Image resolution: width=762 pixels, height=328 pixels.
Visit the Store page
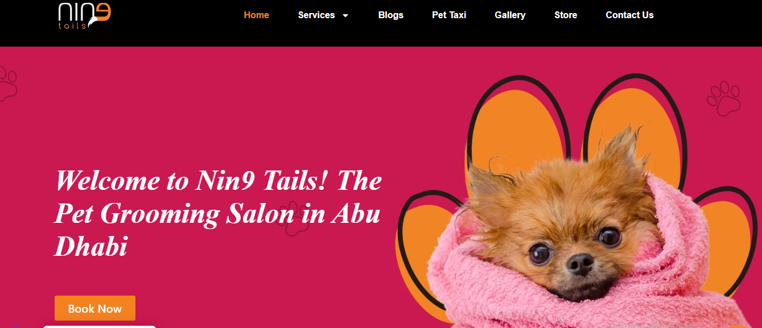566,15
